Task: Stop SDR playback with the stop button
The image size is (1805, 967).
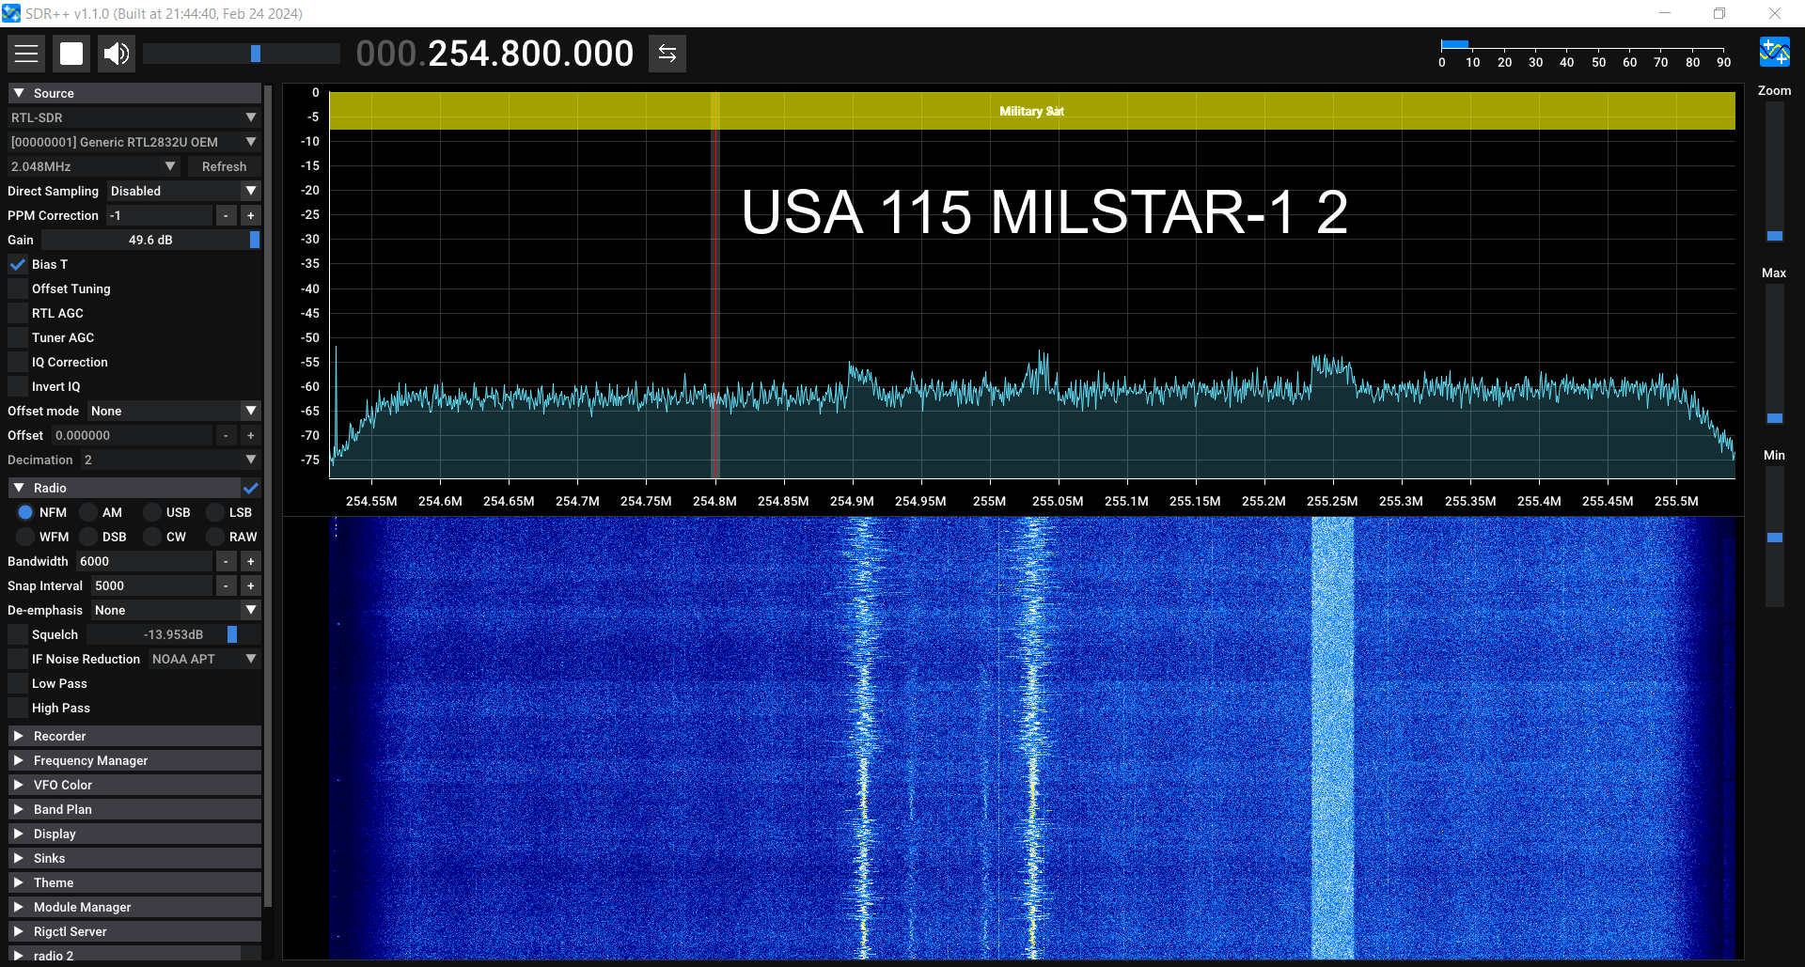Action: tap(71, 54)
